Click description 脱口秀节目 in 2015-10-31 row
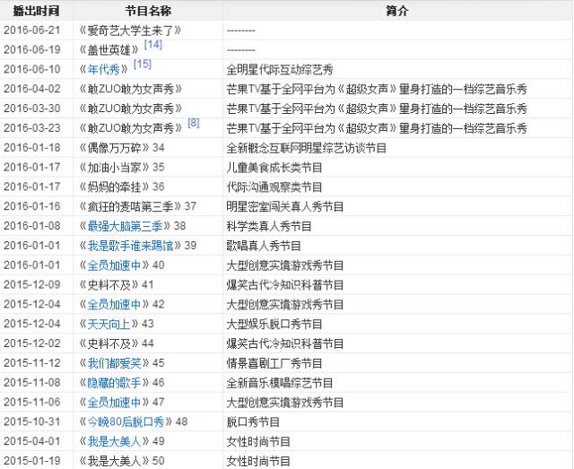This screenshot has width=574, height=469. tap(253, 421)
